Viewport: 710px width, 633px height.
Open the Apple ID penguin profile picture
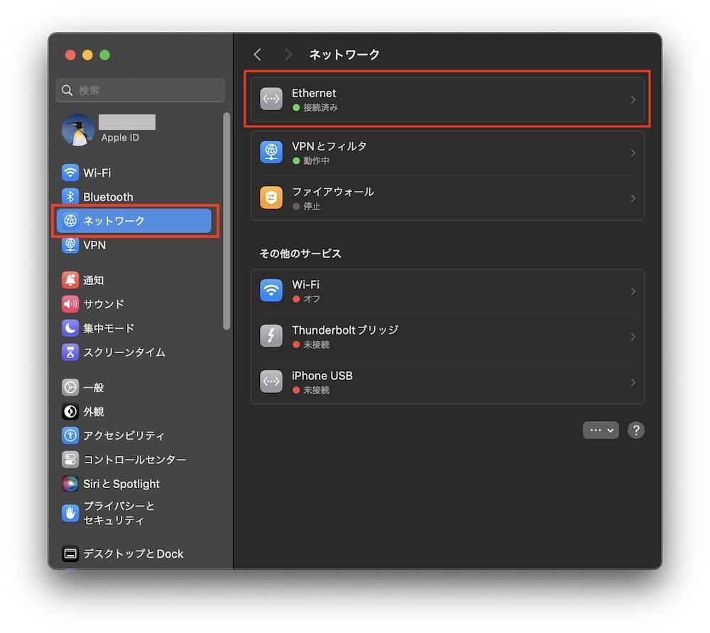78,130
